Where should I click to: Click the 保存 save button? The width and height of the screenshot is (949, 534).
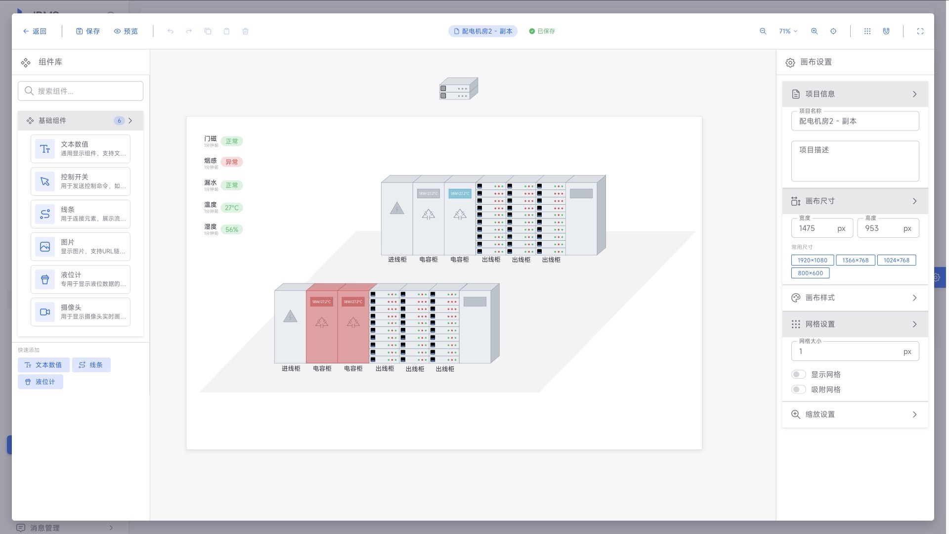tap(88, 31)
